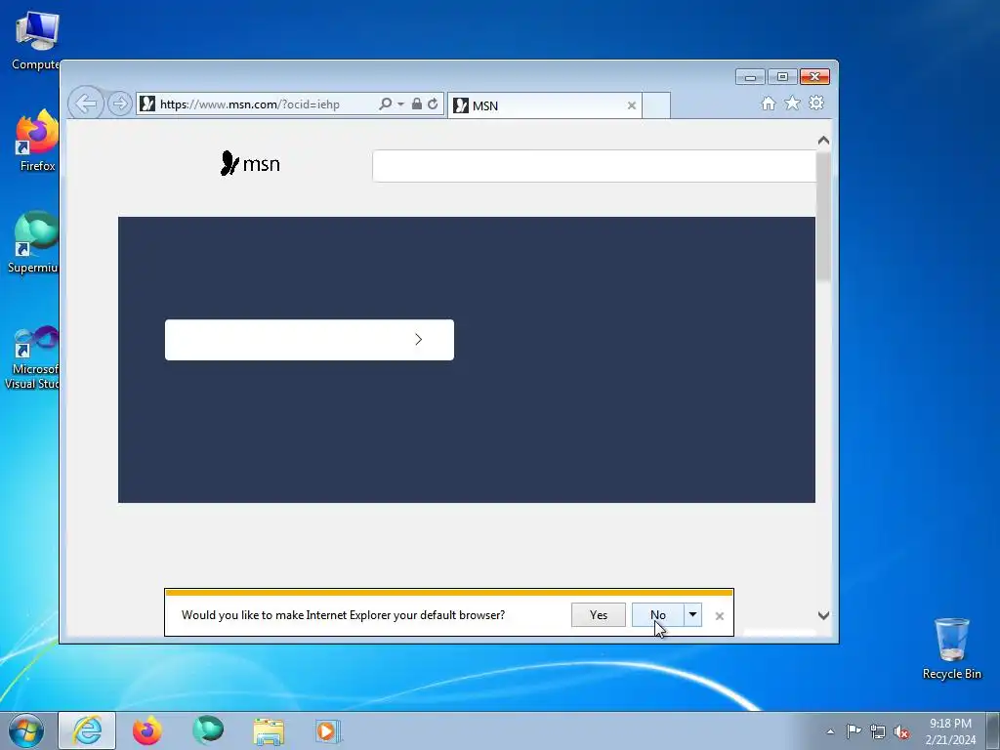The height and width of the screenshot is (750, 1000).
Task: Select the MSN tab
Action: [x=544, y=105]
